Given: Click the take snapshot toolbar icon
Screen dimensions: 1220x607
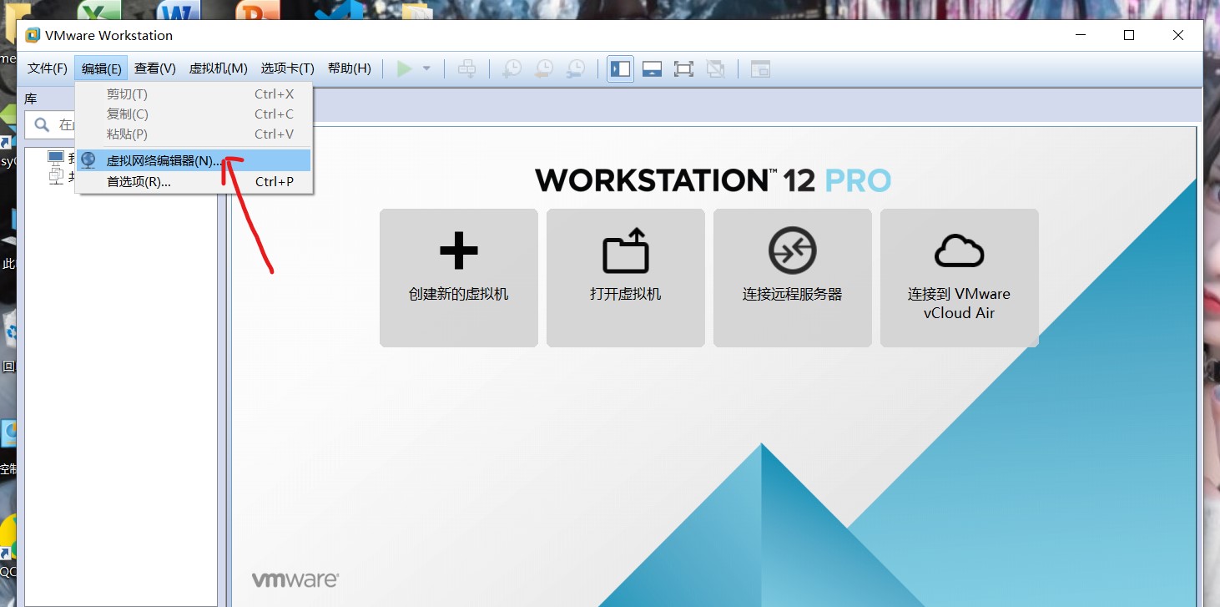Looking at the screenshot, I should [512, 68].
